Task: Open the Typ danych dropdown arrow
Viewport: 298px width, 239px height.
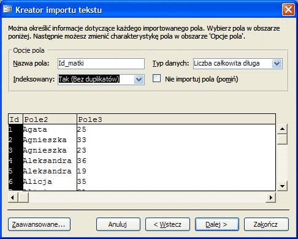Action: pos(277,64)
